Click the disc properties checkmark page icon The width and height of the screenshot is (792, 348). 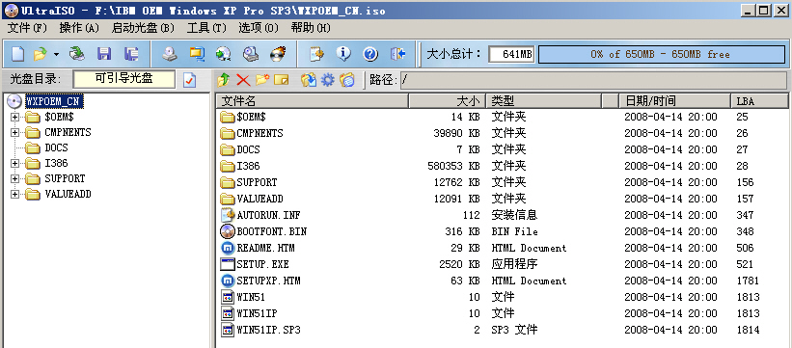point(189,80)
